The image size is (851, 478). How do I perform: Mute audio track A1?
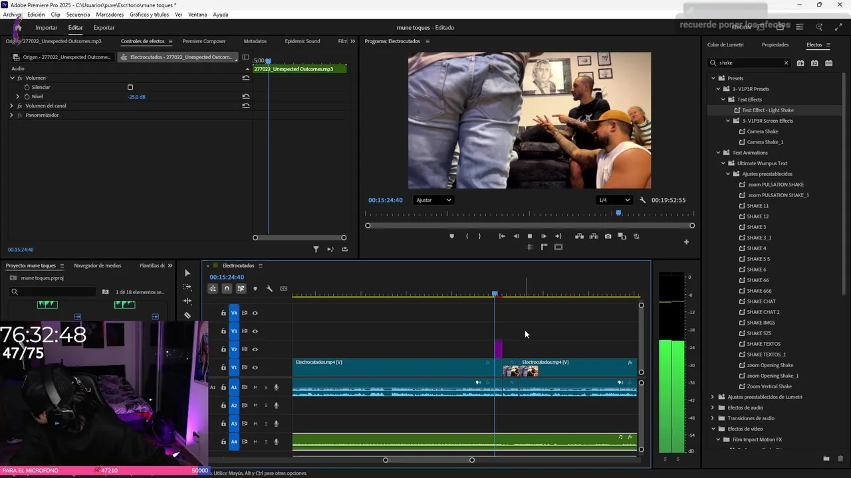click(x=255, y=388)
